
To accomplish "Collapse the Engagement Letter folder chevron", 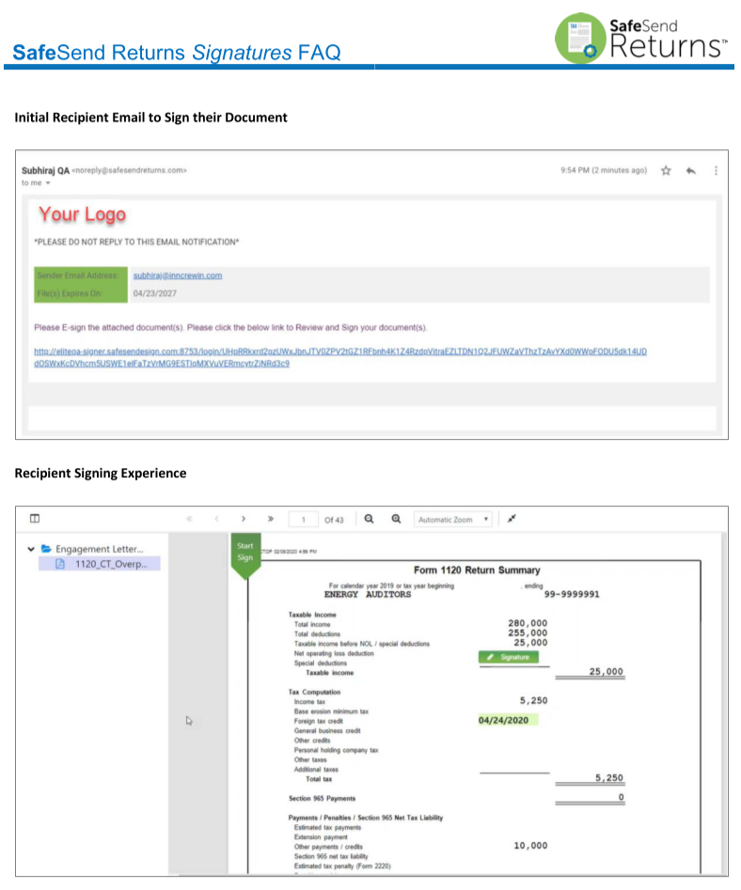I will [31, 549].
